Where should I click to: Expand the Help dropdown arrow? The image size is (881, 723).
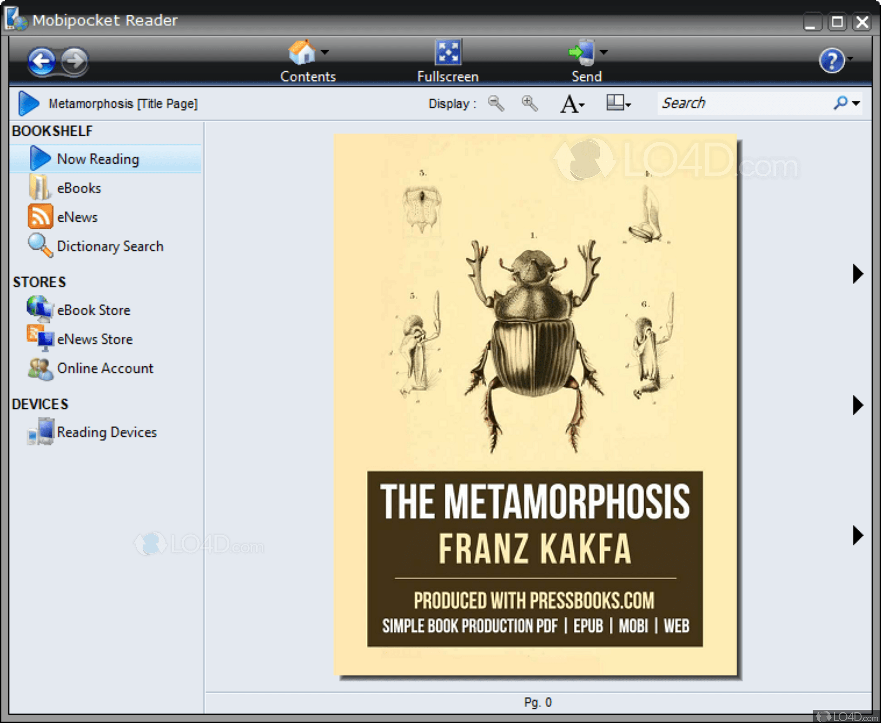850,59
